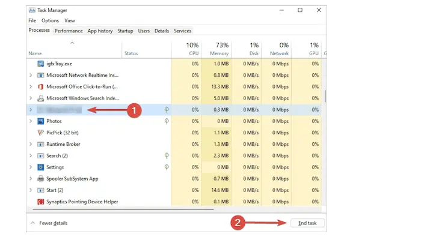
Task: Expand Microsoft Windows Search Indexer group
Action: [31, 98]
